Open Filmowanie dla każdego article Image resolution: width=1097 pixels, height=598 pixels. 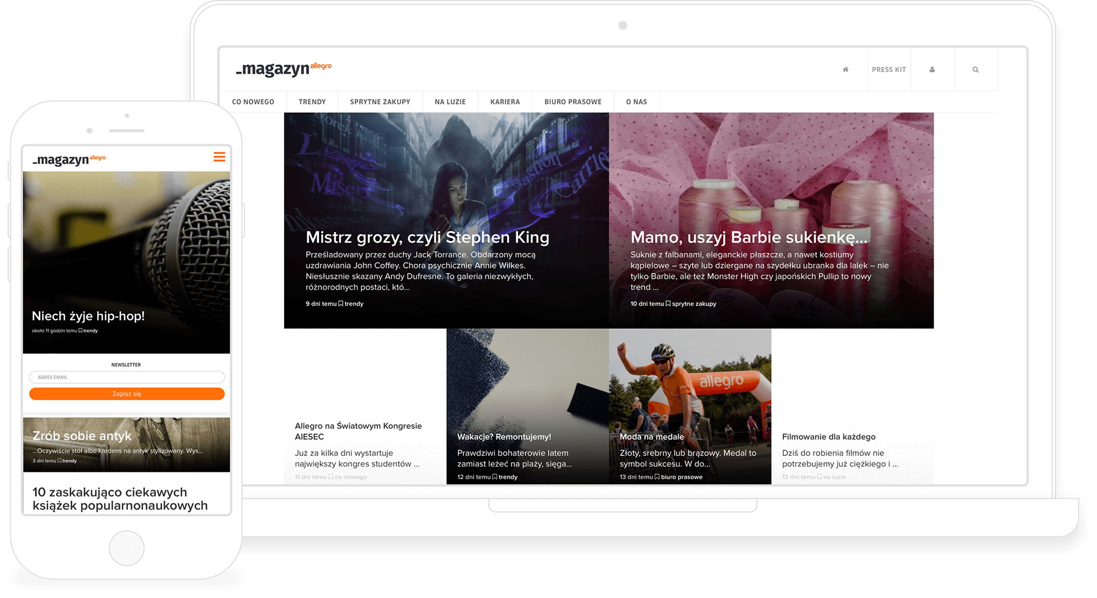click(x=828, y=437)
